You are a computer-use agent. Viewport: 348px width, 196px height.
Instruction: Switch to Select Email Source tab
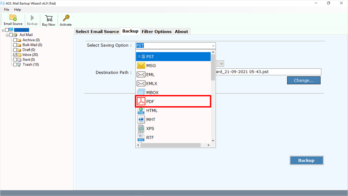[x=97, y=32]
